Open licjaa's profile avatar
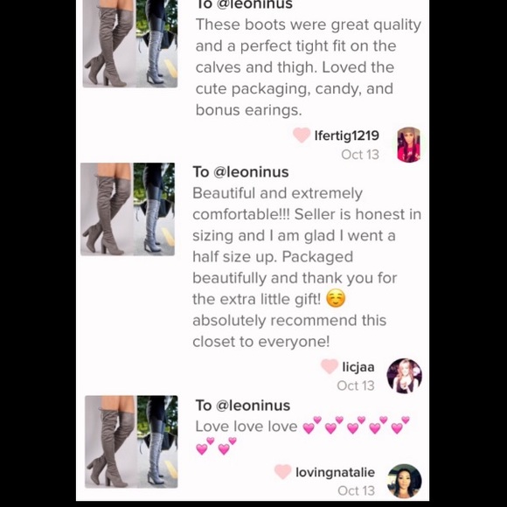The width and height of the screenshot is (507, 507). point(405,376)
